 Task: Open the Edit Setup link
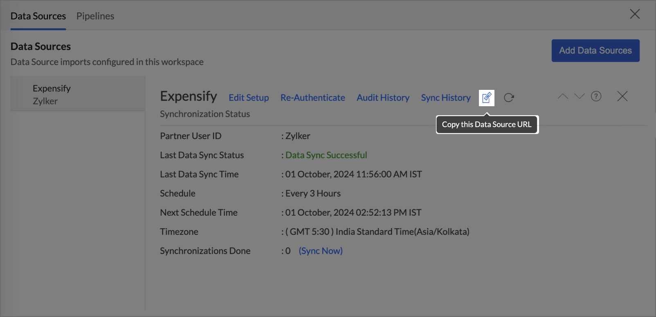[x=249, y=98]
